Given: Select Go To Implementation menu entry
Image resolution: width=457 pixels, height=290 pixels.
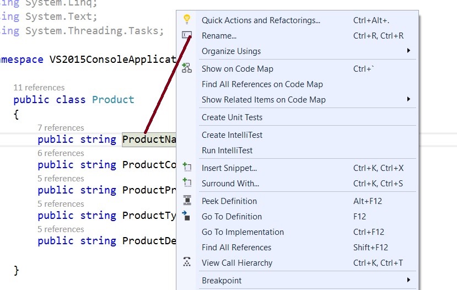Looking at the screenshot, I should click(243, 232).
